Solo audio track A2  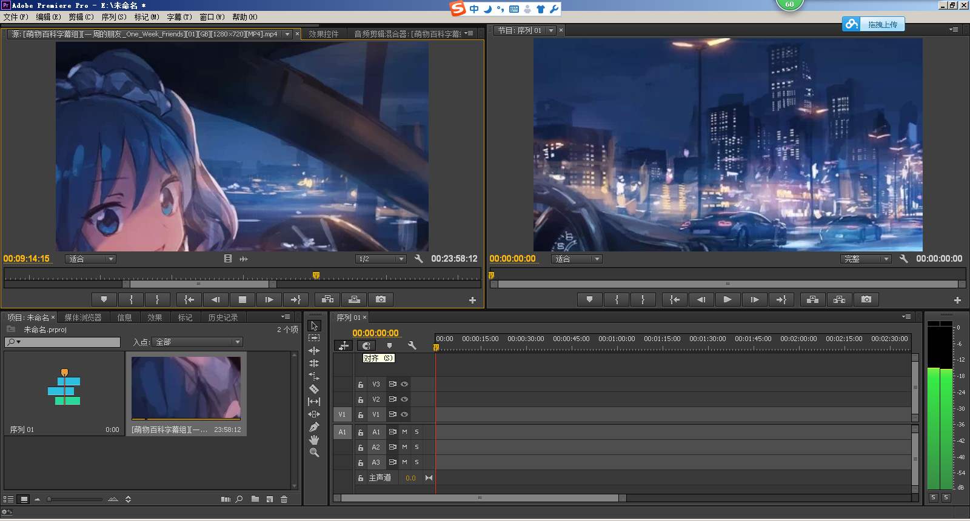[416, 447]
